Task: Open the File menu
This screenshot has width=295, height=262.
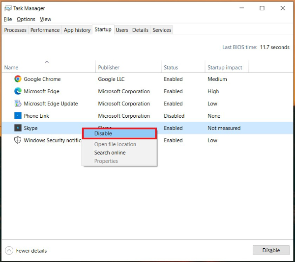Action: click(8, 19)
